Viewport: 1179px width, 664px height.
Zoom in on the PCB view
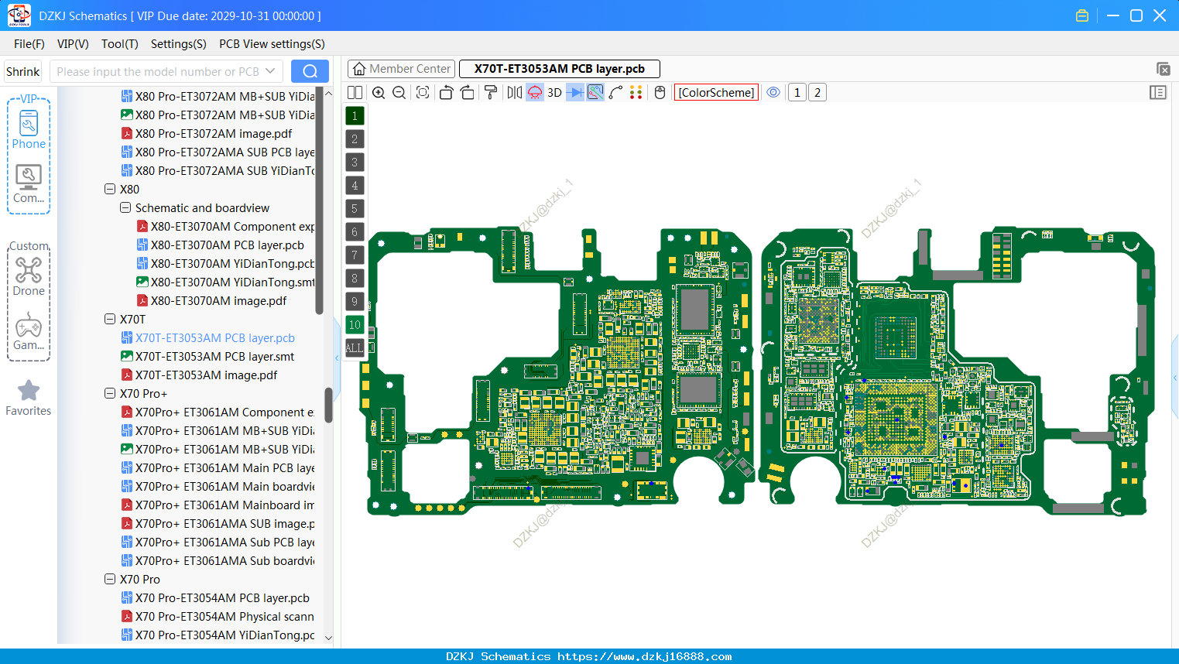379,93
